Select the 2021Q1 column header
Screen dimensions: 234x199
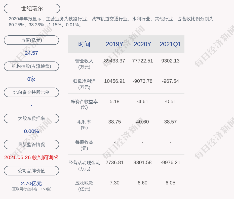click(170, 44)
